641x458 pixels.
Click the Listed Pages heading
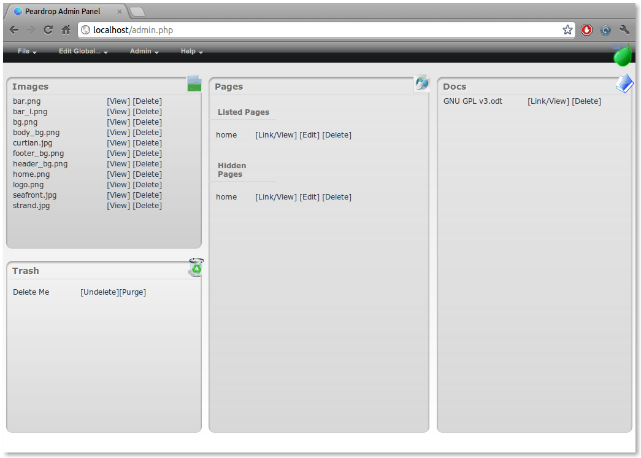(x=244, y=112)
